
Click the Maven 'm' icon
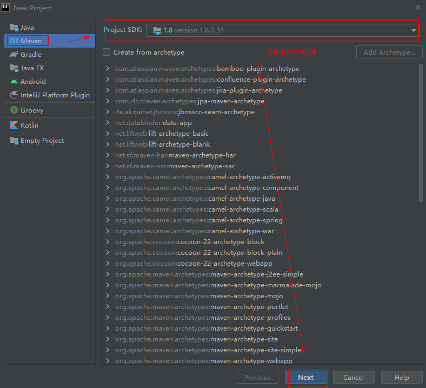pyautogui.click(x=14, y=41)
